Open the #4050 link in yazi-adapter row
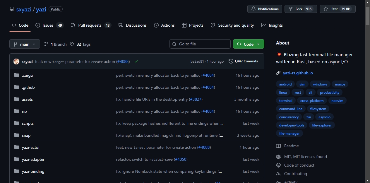Viewport: 370px width, 183px height. tap(181, 159)
